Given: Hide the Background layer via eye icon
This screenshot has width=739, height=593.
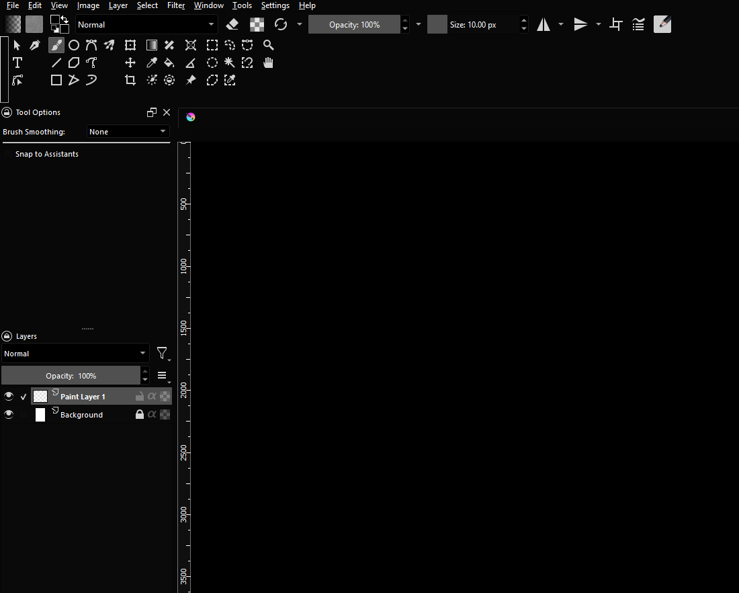Looking at the screenshot, I should coord(9,415).
